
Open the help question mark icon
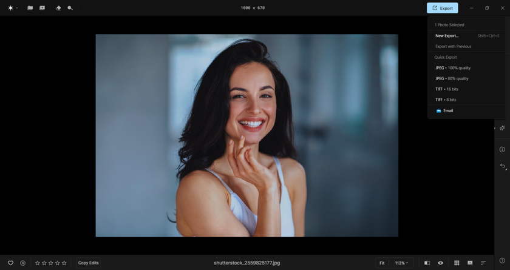pyautogui.click(x=502, y=260)
